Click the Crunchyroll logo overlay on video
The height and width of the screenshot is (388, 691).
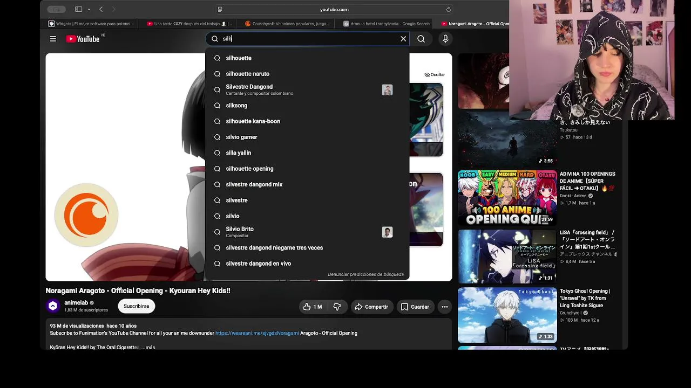pos(86,215)
